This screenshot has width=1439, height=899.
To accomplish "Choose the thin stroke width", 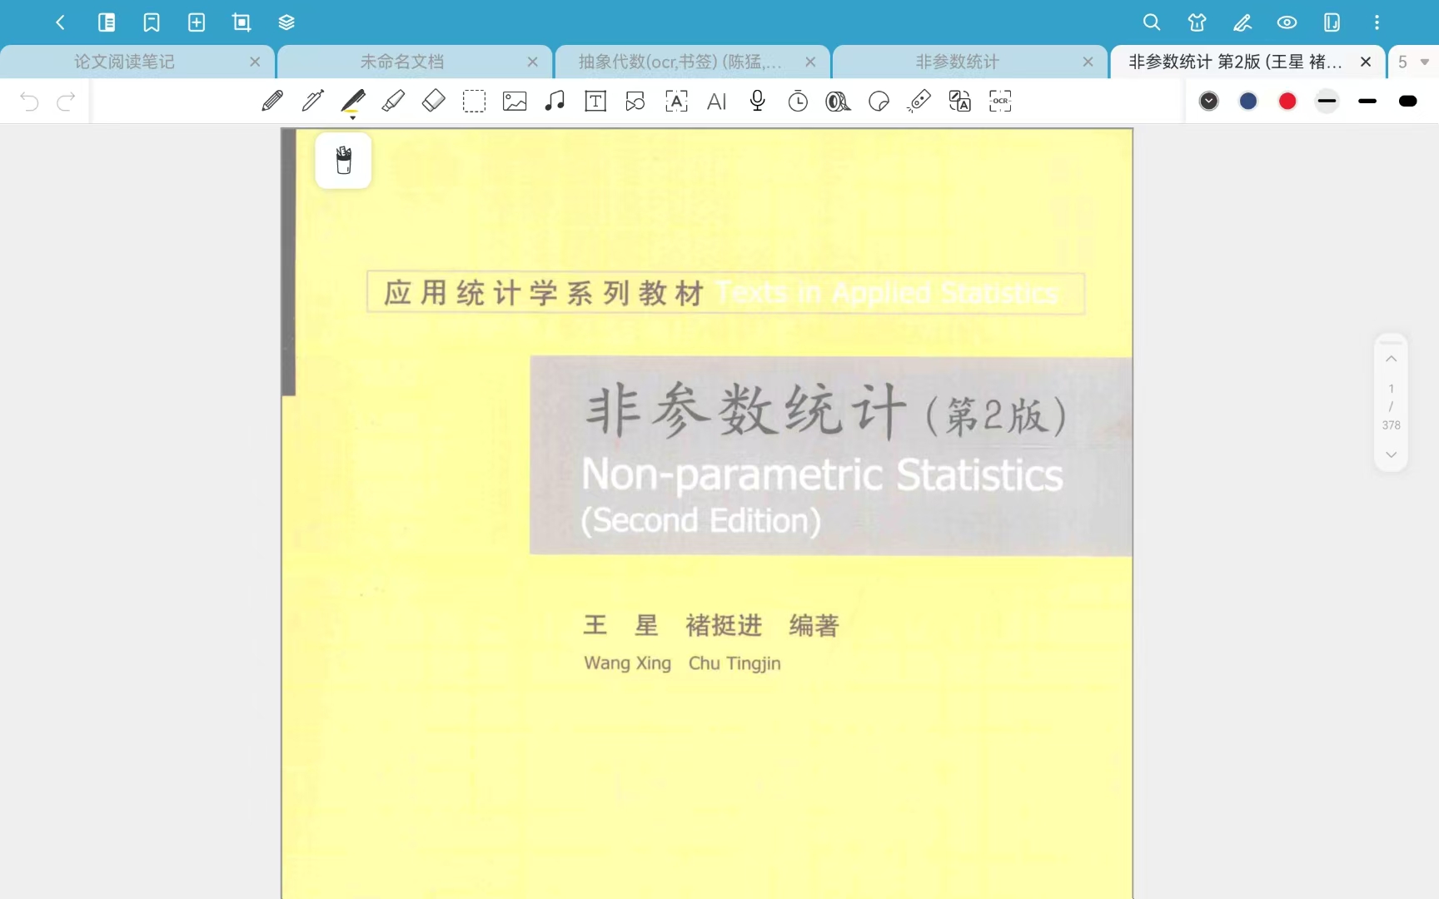I will coord(1327,102).
